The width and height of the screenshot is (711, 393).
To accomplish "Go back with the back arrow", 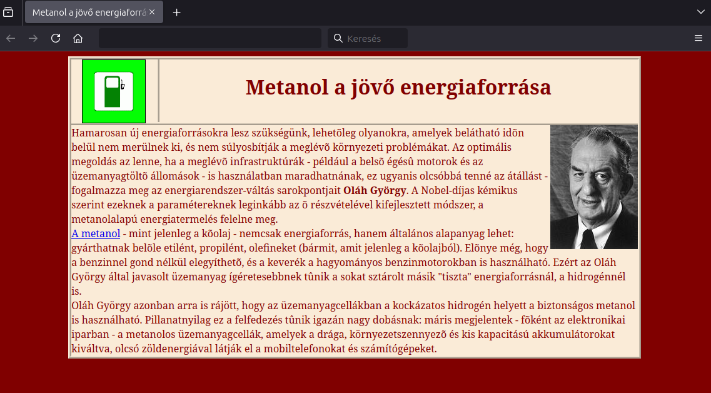I will (x=11, y=38).
